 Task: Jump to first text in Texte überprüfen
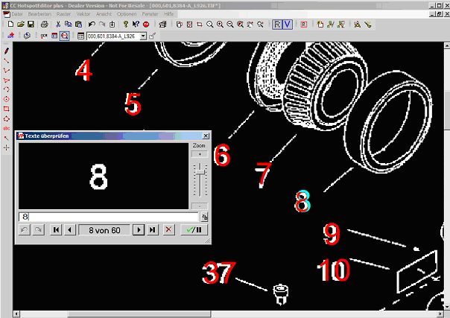pyautogui.click(x=57, y=230)
